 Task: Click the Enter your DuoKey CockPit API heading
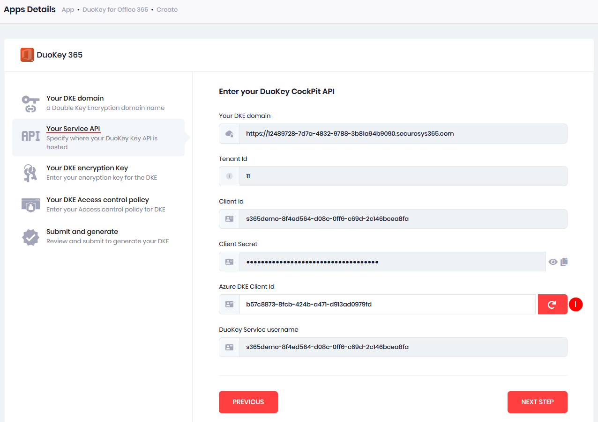coord(277,91)
